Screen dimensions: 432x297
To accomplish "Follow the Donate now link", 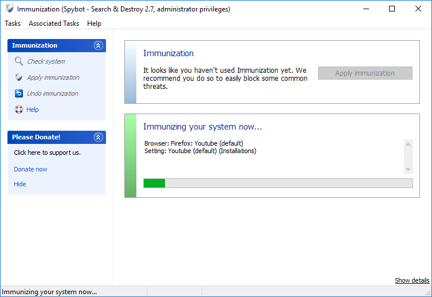I will (x=30, y=169).
